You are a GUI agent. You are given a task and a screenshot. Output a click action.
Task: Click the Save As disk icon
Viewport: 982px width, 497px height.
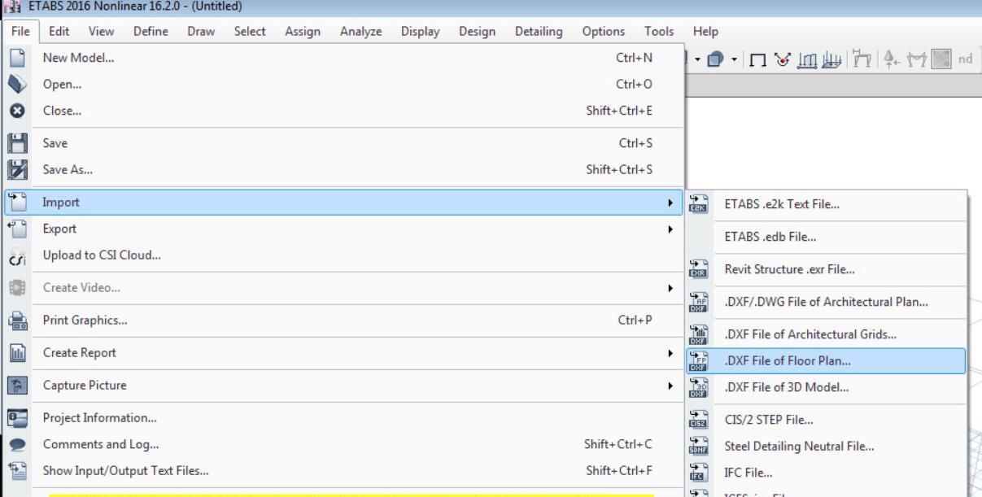tap(17, 170)
